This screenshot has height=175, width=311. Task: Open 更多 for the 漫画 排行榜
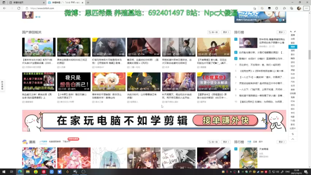pyautogui.click(x=281, y=142)
